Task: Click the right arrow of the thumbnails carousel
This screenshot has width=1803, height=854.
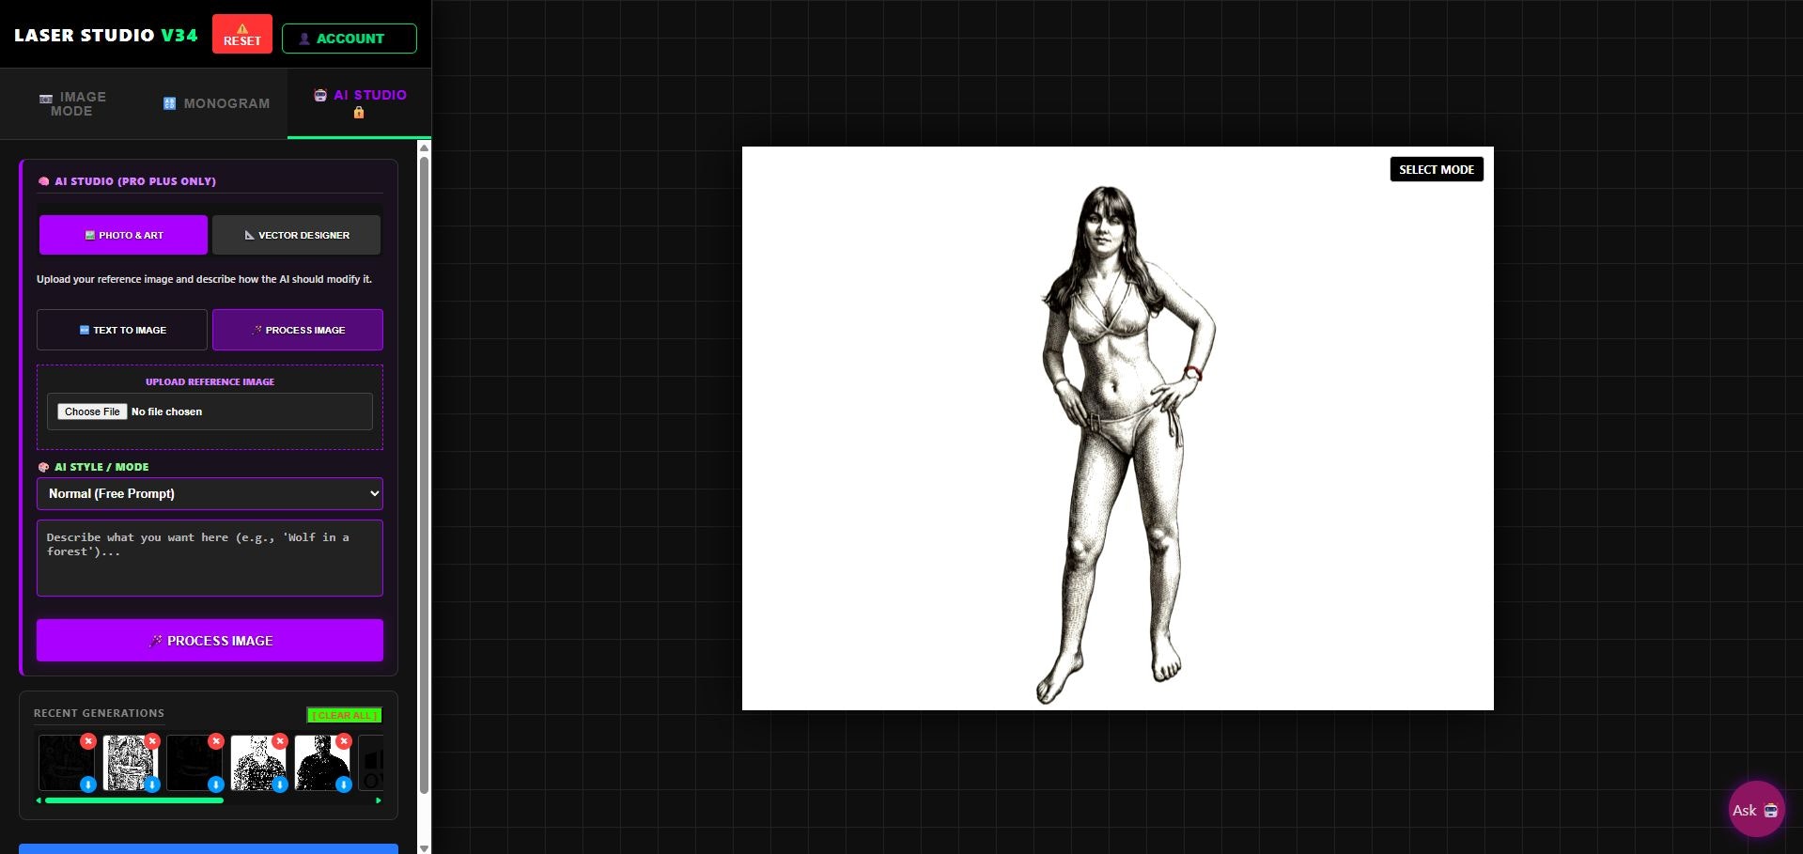Action: (x=379, y=800)
